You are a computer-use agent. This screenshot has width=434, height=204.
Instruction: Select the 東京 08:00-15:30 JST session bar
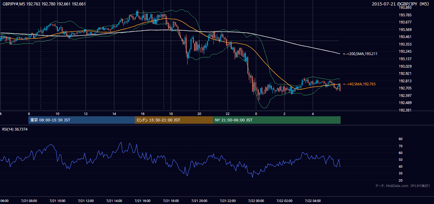82,120
